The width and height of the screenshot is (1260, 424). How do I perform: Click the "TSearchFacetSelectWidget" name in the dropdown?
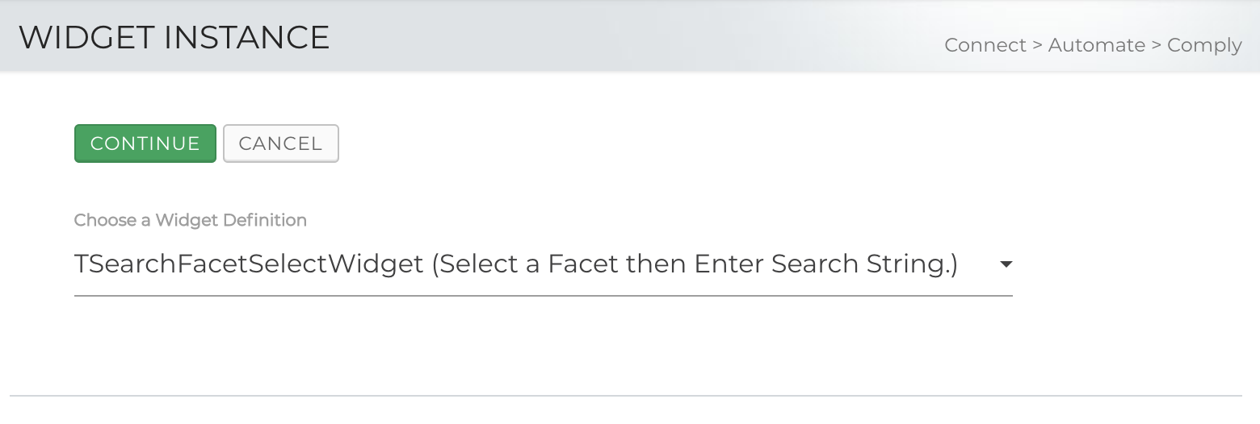click(x=249, y=264)
